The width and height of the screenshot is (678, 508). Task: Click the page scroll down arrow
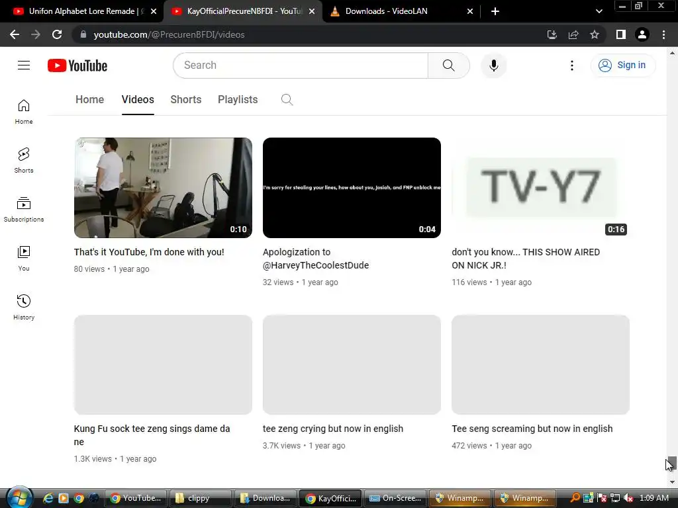tap(672, 482)
